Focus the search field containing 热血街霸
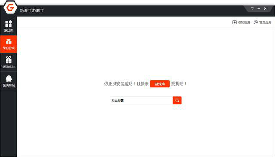Viewport: 275px width, 157px height. pyautogui.click(x=141, y=101)
